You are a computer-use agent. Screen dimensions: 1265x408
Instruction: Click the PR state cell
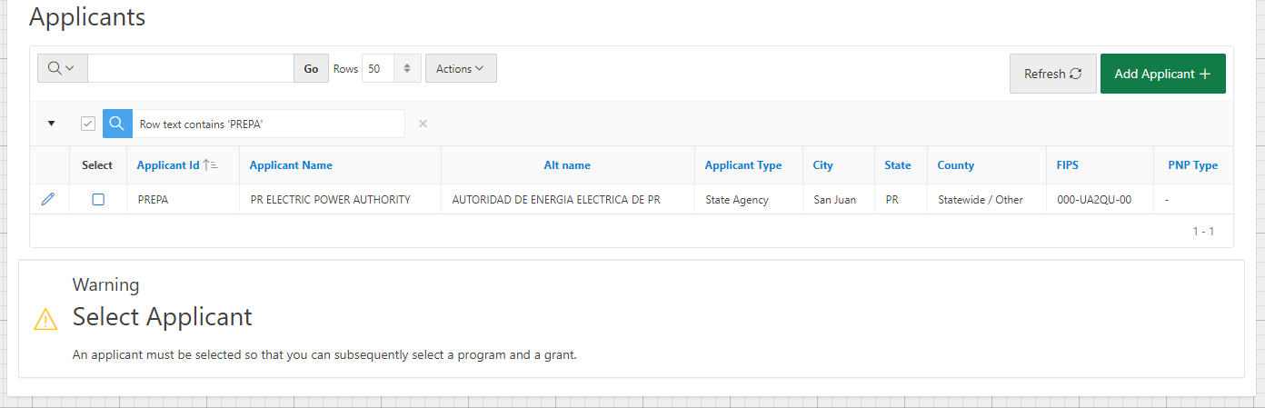pyautogui.click(x=891, y=200)
